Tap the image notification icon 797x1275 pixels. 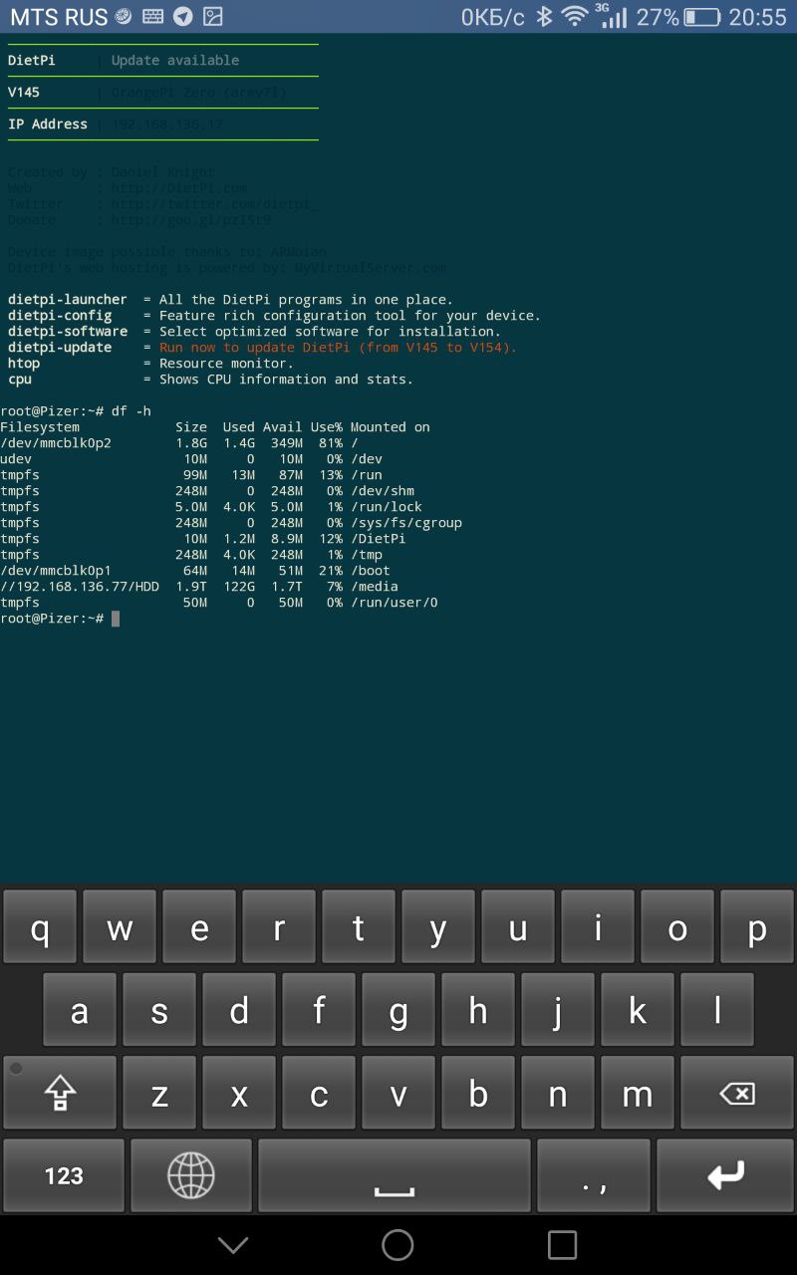click(x=212, y=17)
